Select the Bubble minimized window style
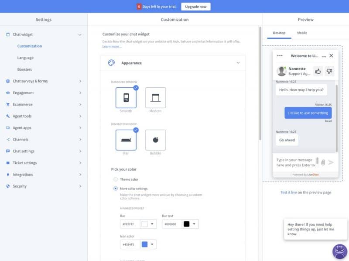349x261 pixels. (155, 140)
